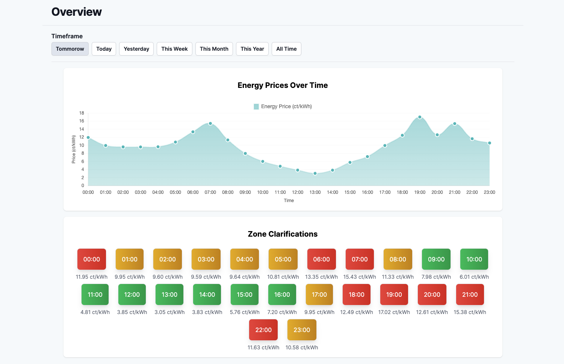The height and width of the screenshot is (364, 564).
Task: Click the 19:00 peak chart data point
Action: point(420,117)
